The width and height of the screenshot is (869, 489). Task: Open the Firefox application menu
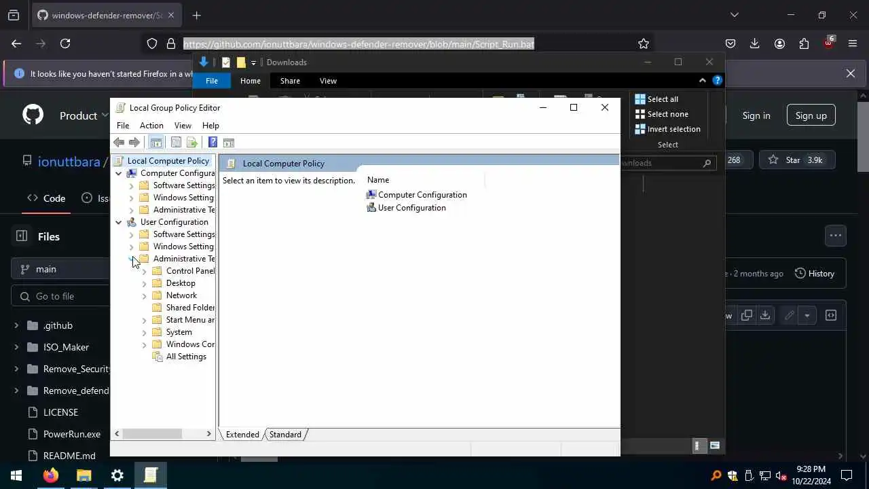click(x=853, y=43)
